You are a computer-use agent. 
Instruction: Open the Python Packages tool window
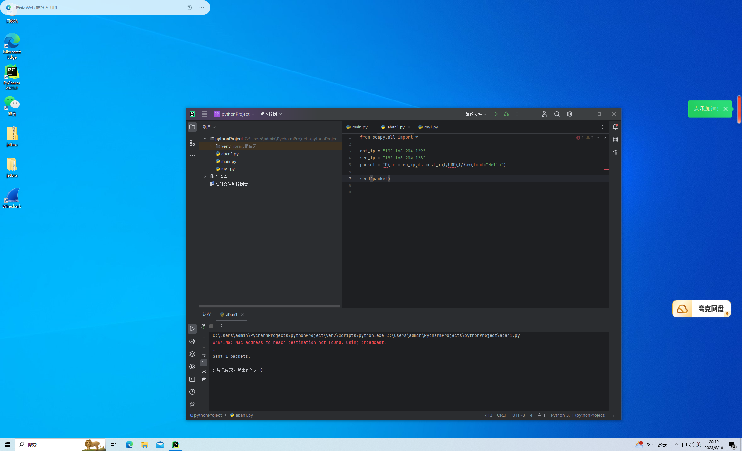coord(192,354)
